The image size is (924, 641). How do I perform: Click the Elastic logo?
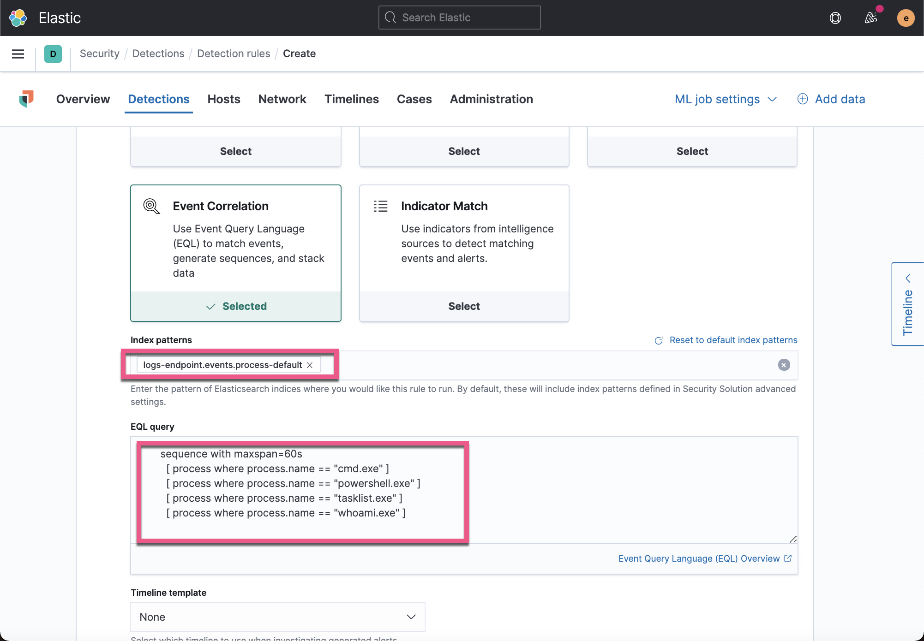click(x=18, y=18)
